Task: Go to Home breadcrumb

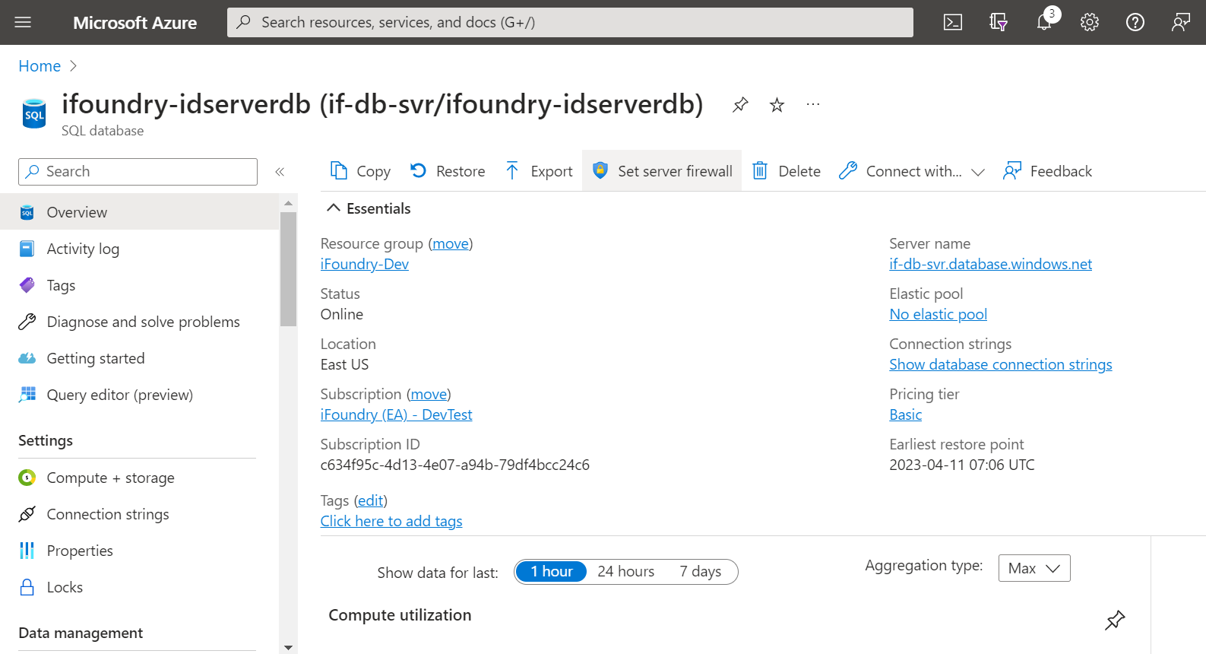Action: tap(40, 66)
